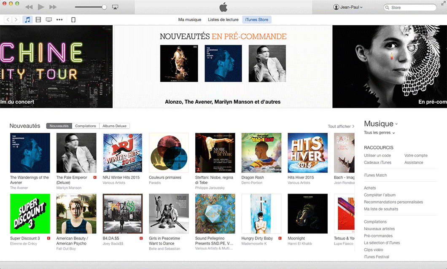
Task: Click the Tout afficher link
Action: 341,126
